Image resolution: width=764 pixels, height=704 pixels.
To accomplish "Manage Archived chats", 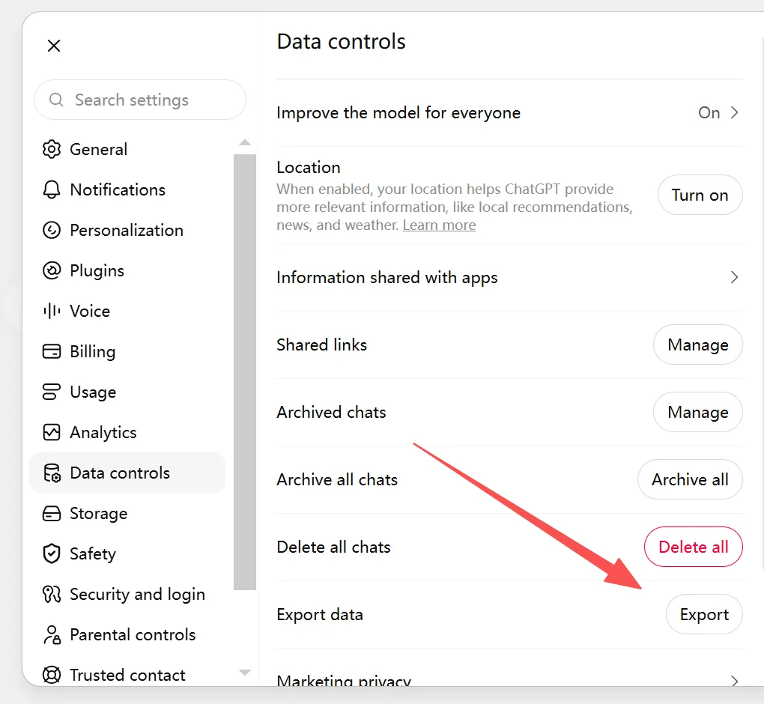I will pos(698,412).
